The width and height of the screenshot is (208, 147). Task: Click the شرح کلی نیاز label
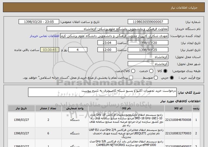189,93
